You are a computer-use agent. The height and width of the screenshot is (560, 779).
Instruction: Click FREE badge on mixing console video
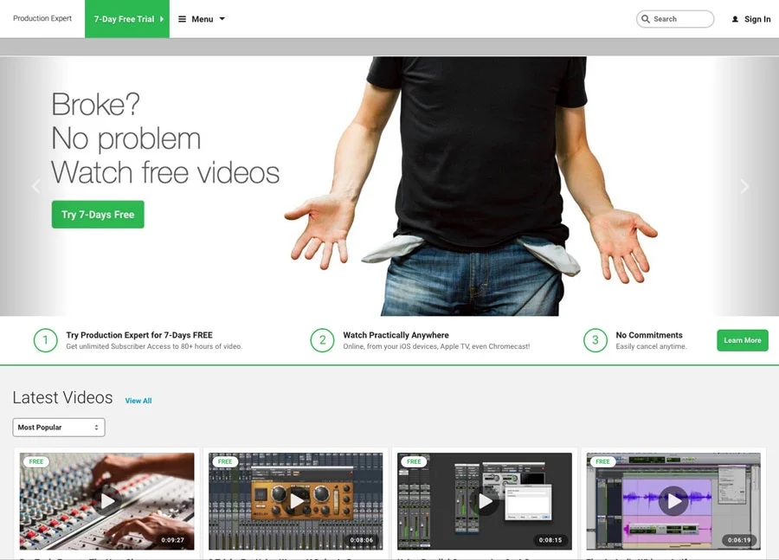36,461
